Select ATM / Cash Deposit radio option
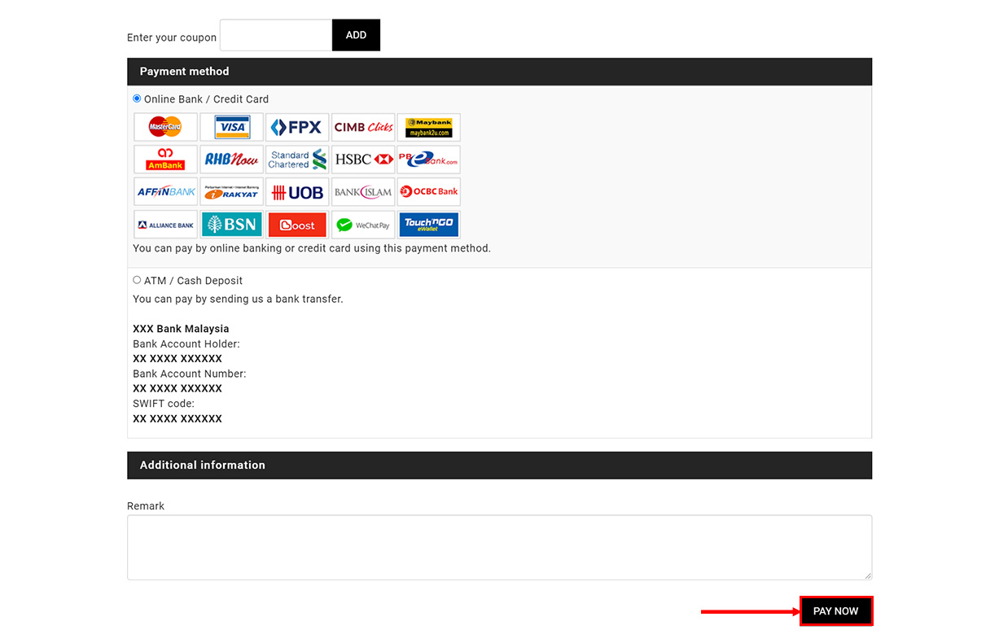Image resolution: width=999 pixels, height=643 pixels. coord(137,280)
